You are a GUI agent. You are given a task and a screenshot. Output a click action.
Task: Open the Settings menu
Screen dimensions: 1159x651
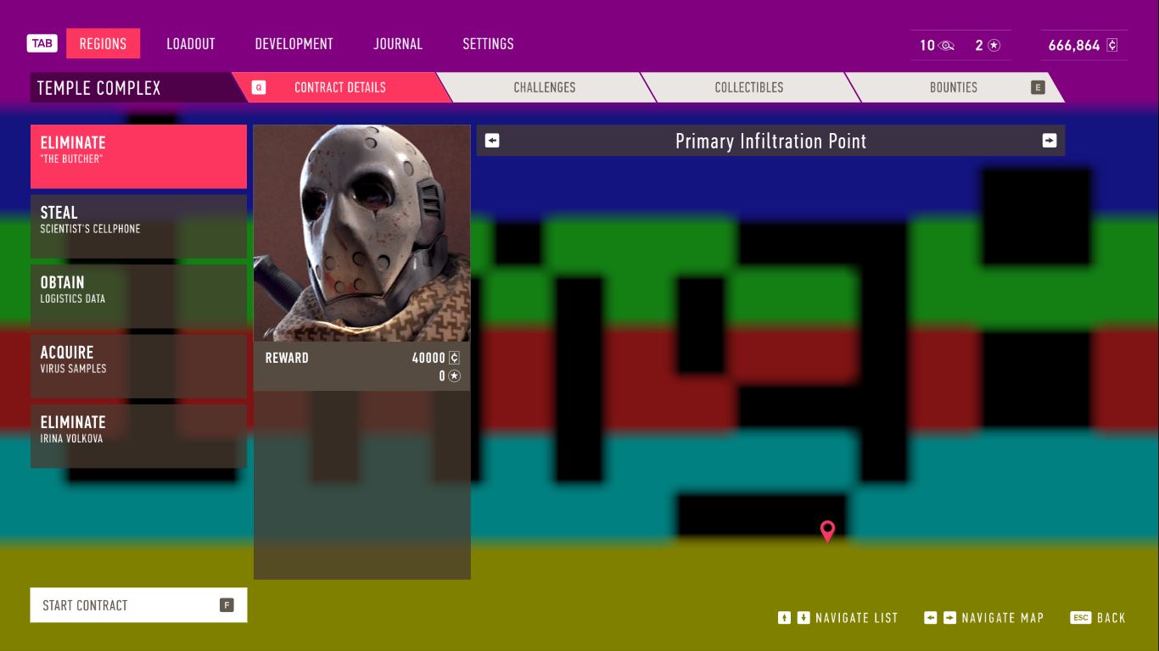pos(488,44)
